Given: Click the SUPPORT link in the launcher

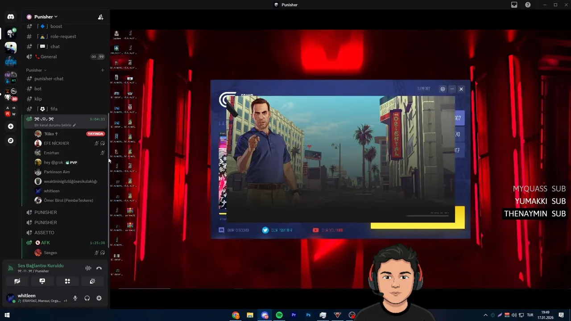Looking at the screenshot, I should [x=424, y=89].
